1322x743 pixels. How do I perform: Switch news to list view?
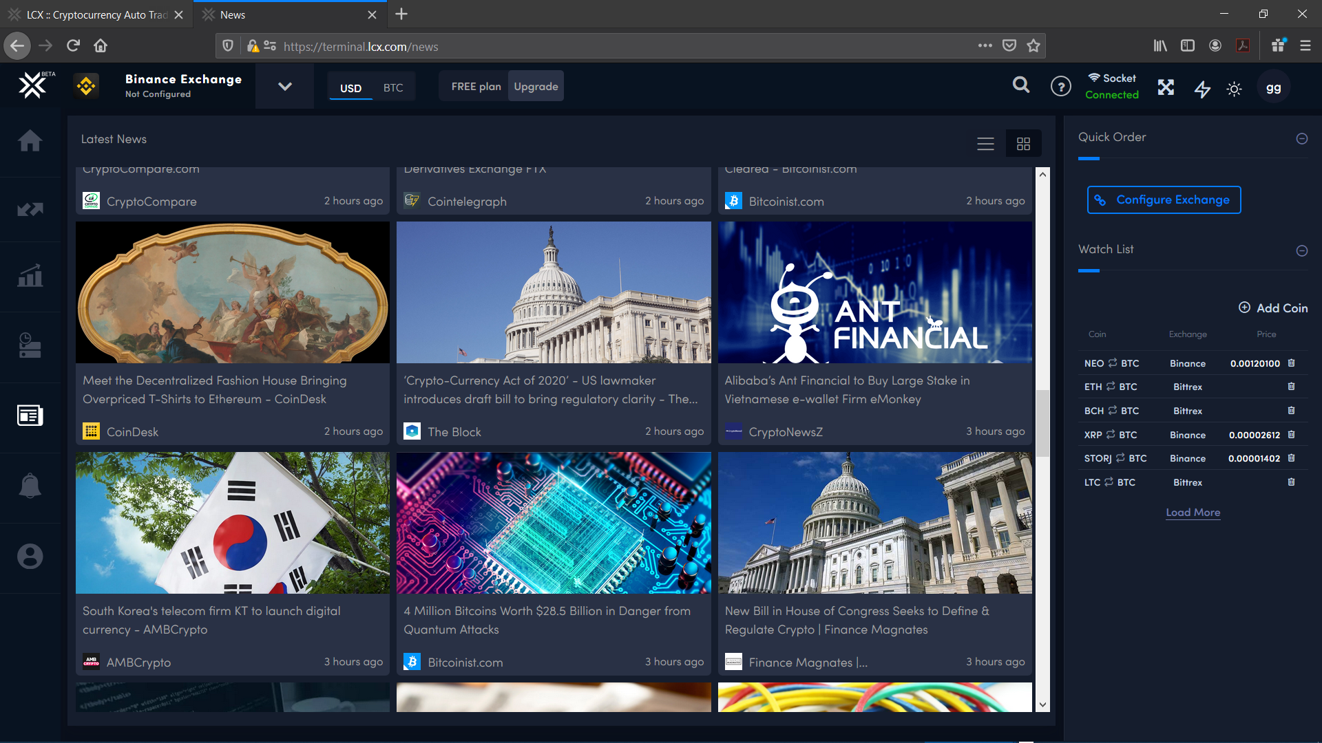tap(985, 144)
